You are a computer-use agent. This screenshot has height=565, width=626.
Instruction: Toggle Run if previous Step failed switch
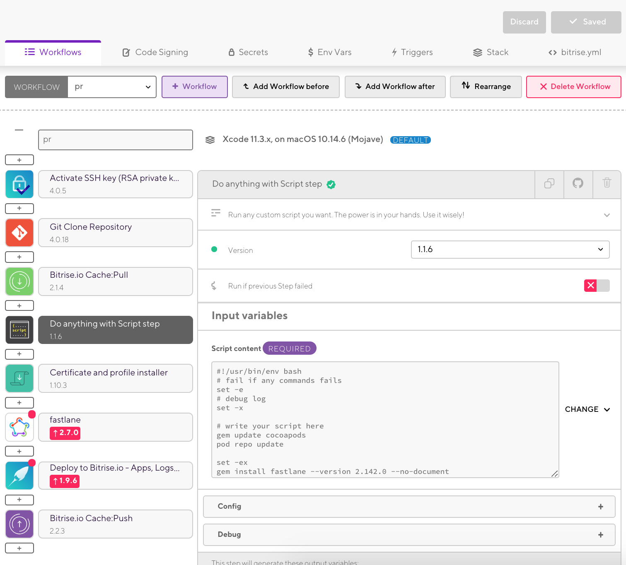point(597,286)
